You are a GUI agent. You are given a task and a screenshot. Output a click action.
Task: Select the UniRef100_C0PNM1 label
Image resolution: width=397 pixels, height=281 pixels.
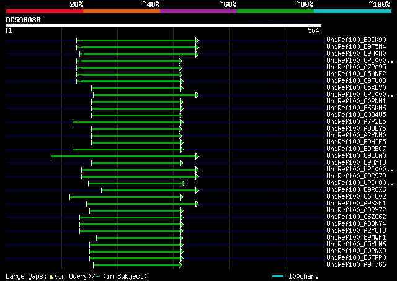(x=356, y=102)
